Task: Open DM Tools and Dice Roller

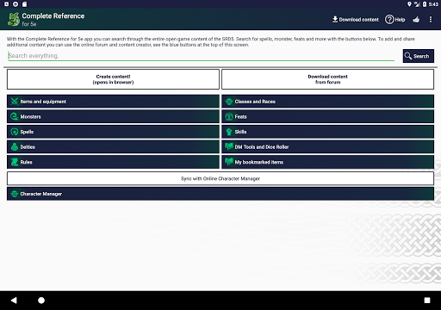Action: (x=327, y=147)
